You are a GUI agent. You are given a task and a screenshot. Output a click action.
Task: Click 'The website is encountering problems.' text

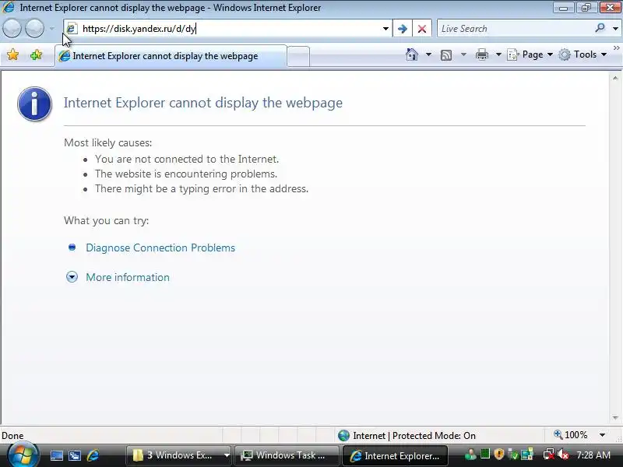click(x=186, y=174)
